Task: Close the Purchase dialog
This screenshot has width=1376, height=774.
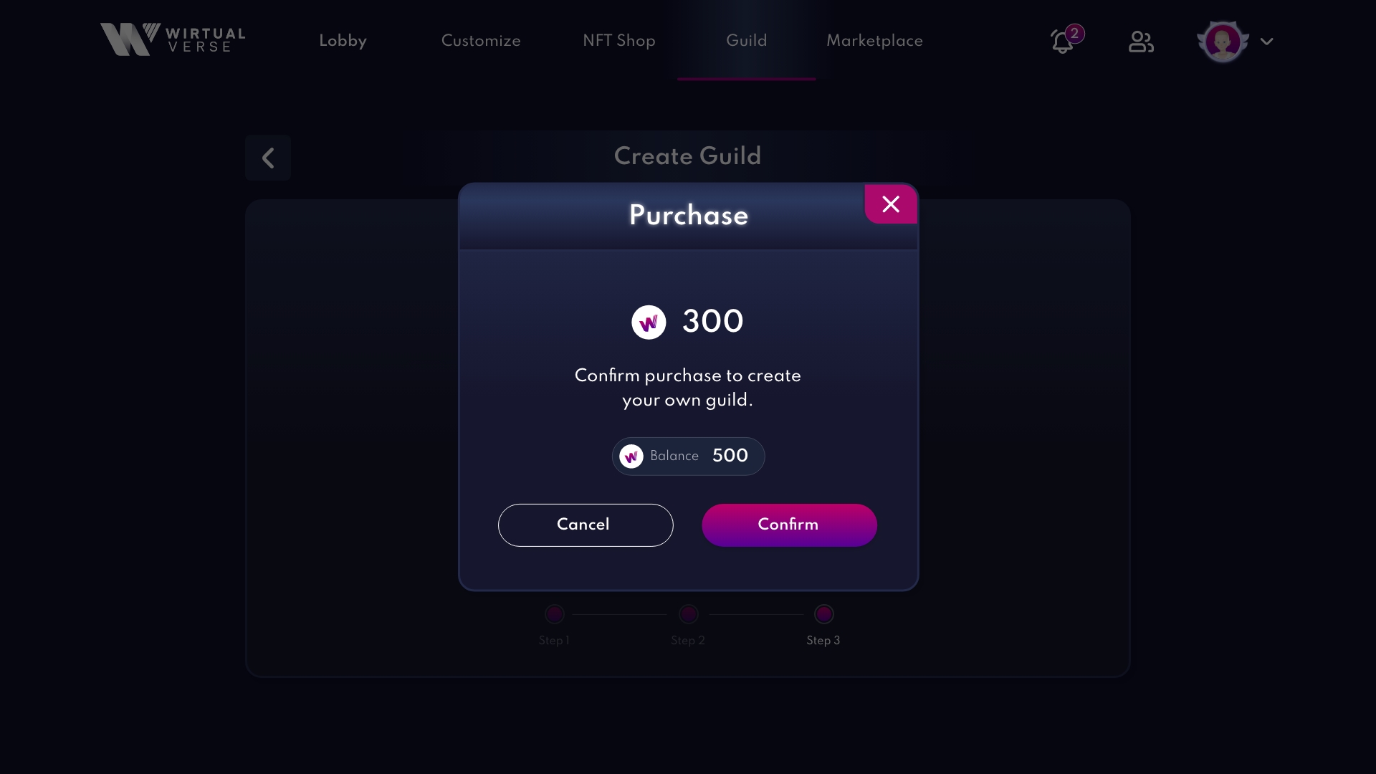Action: 891,204
